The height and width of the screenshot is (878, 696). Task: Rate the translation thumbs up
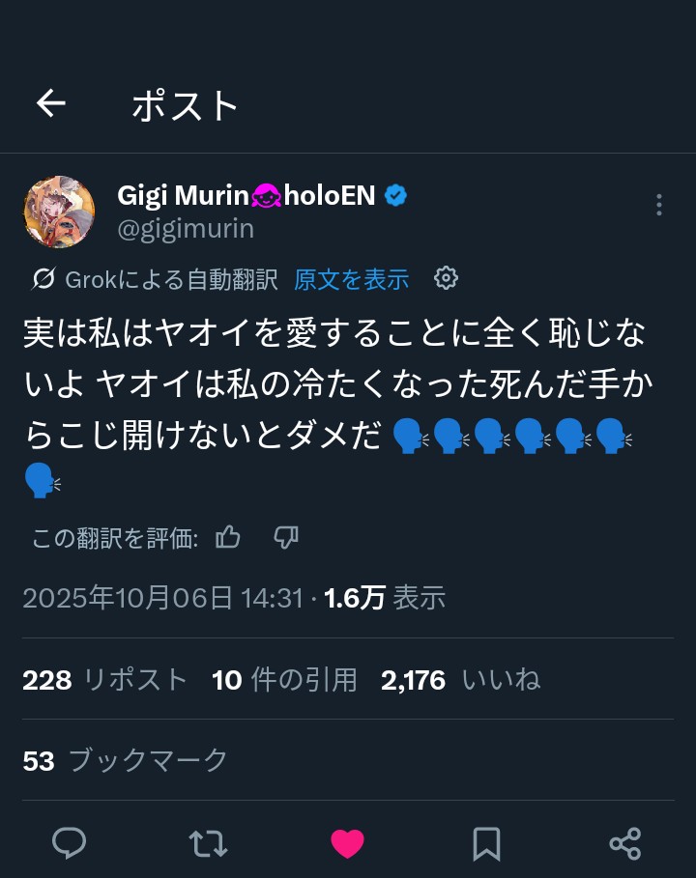click(x=228, y=537)
